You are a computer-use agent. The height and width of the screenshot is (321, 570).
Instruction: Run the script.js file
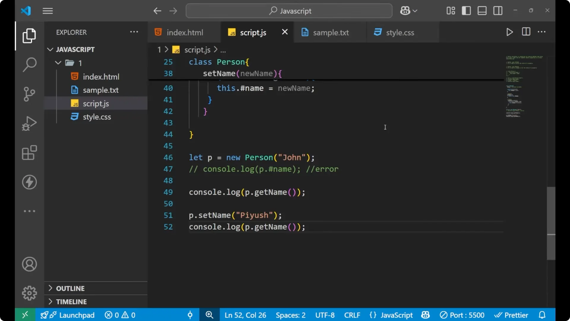click(510, 32)
